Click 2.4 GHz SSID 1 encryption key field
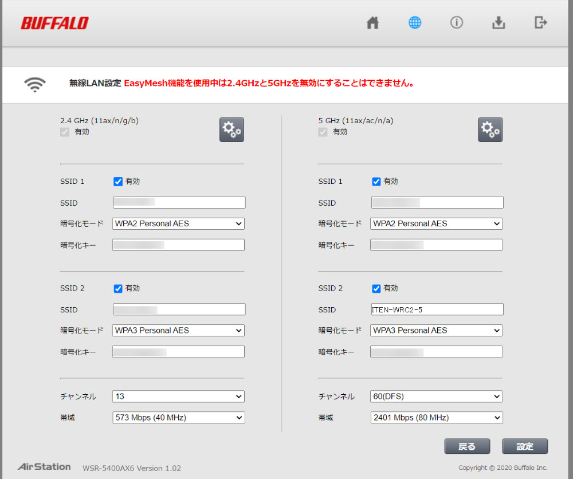This screenshot has width=573, height=479. coord(178,245)
